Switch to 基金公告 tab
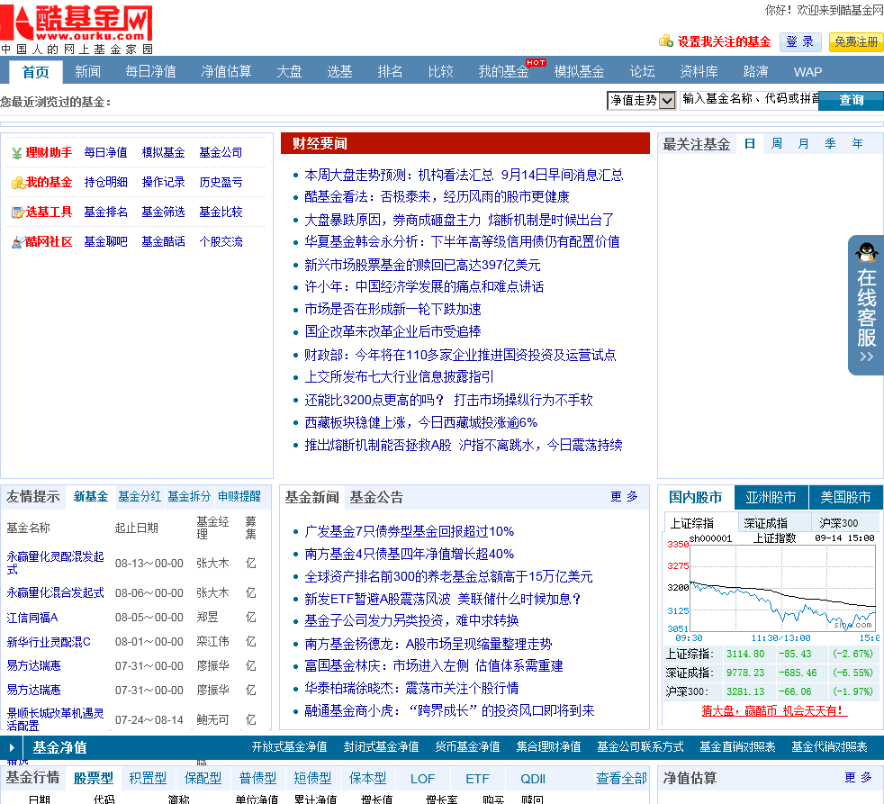 point(376,497)
